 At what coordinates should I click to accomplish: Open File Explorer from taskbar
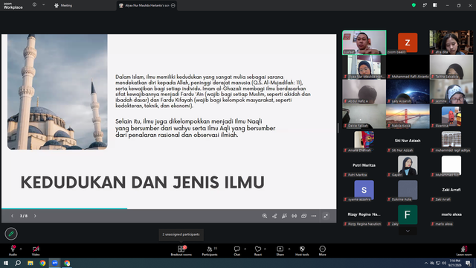[x=30, y=263]
